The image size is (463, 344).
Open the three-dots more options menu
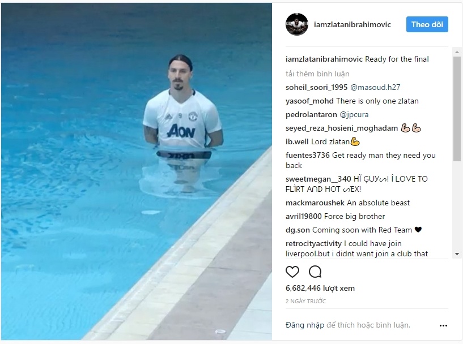443,325
